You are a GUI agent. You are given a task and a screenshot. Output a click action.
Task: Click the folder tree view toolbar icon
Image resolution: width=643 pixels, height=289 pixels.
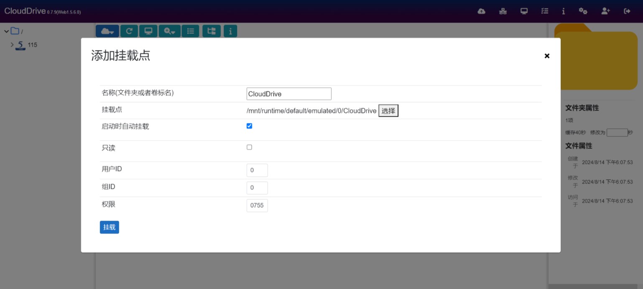[212, 31]
